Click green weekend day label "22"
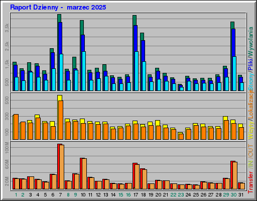This screenshot has width=257, height=201. pos(173,195)
